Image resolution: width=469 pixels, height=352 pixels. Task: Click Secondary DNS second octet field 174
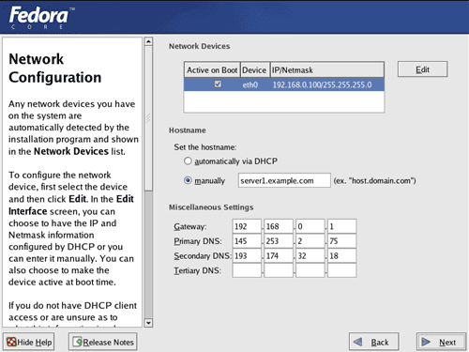[x=279, y=255]
